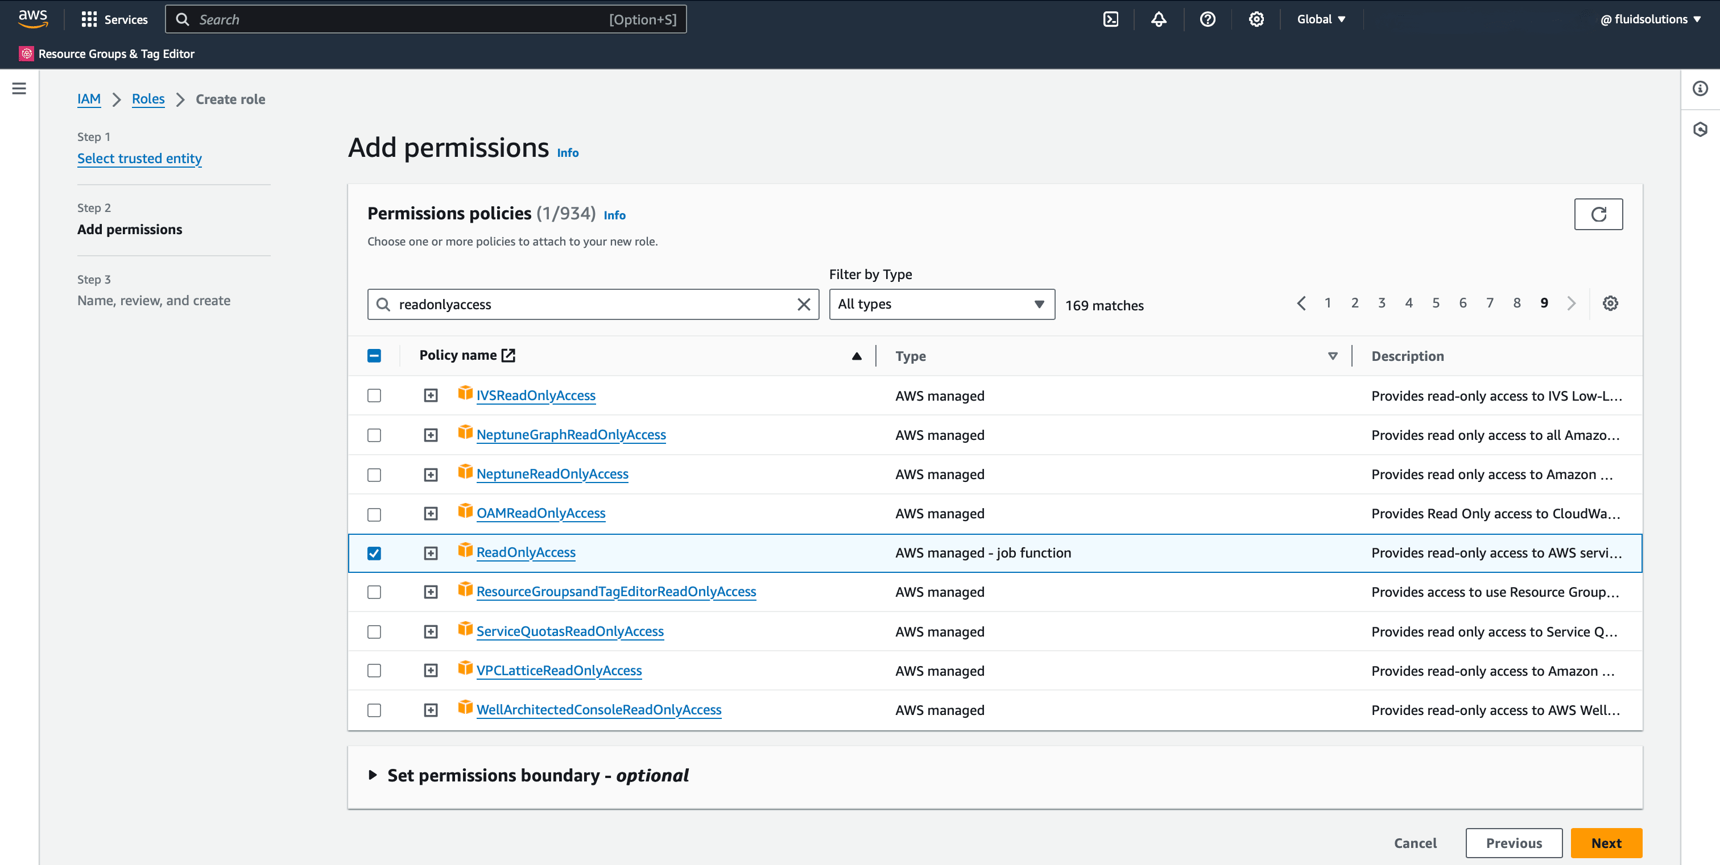Screen dimensions: 1720x865
Task: Expand the ResourceGroupsandTagEditorReadOnlyAccess policy details
Action: tap(431, 592)
